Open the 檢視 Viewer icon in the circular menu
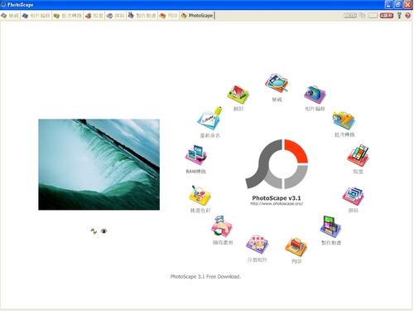This screenshot has width=414, height=311. click(277, 83)
